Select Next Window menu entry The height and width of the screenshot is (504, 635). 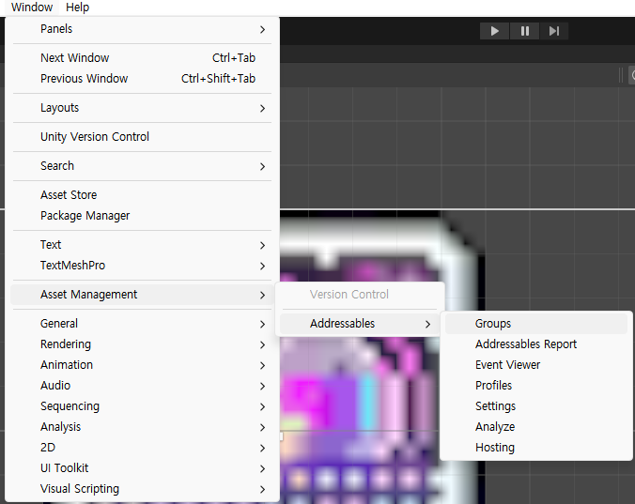click(142, 58)
